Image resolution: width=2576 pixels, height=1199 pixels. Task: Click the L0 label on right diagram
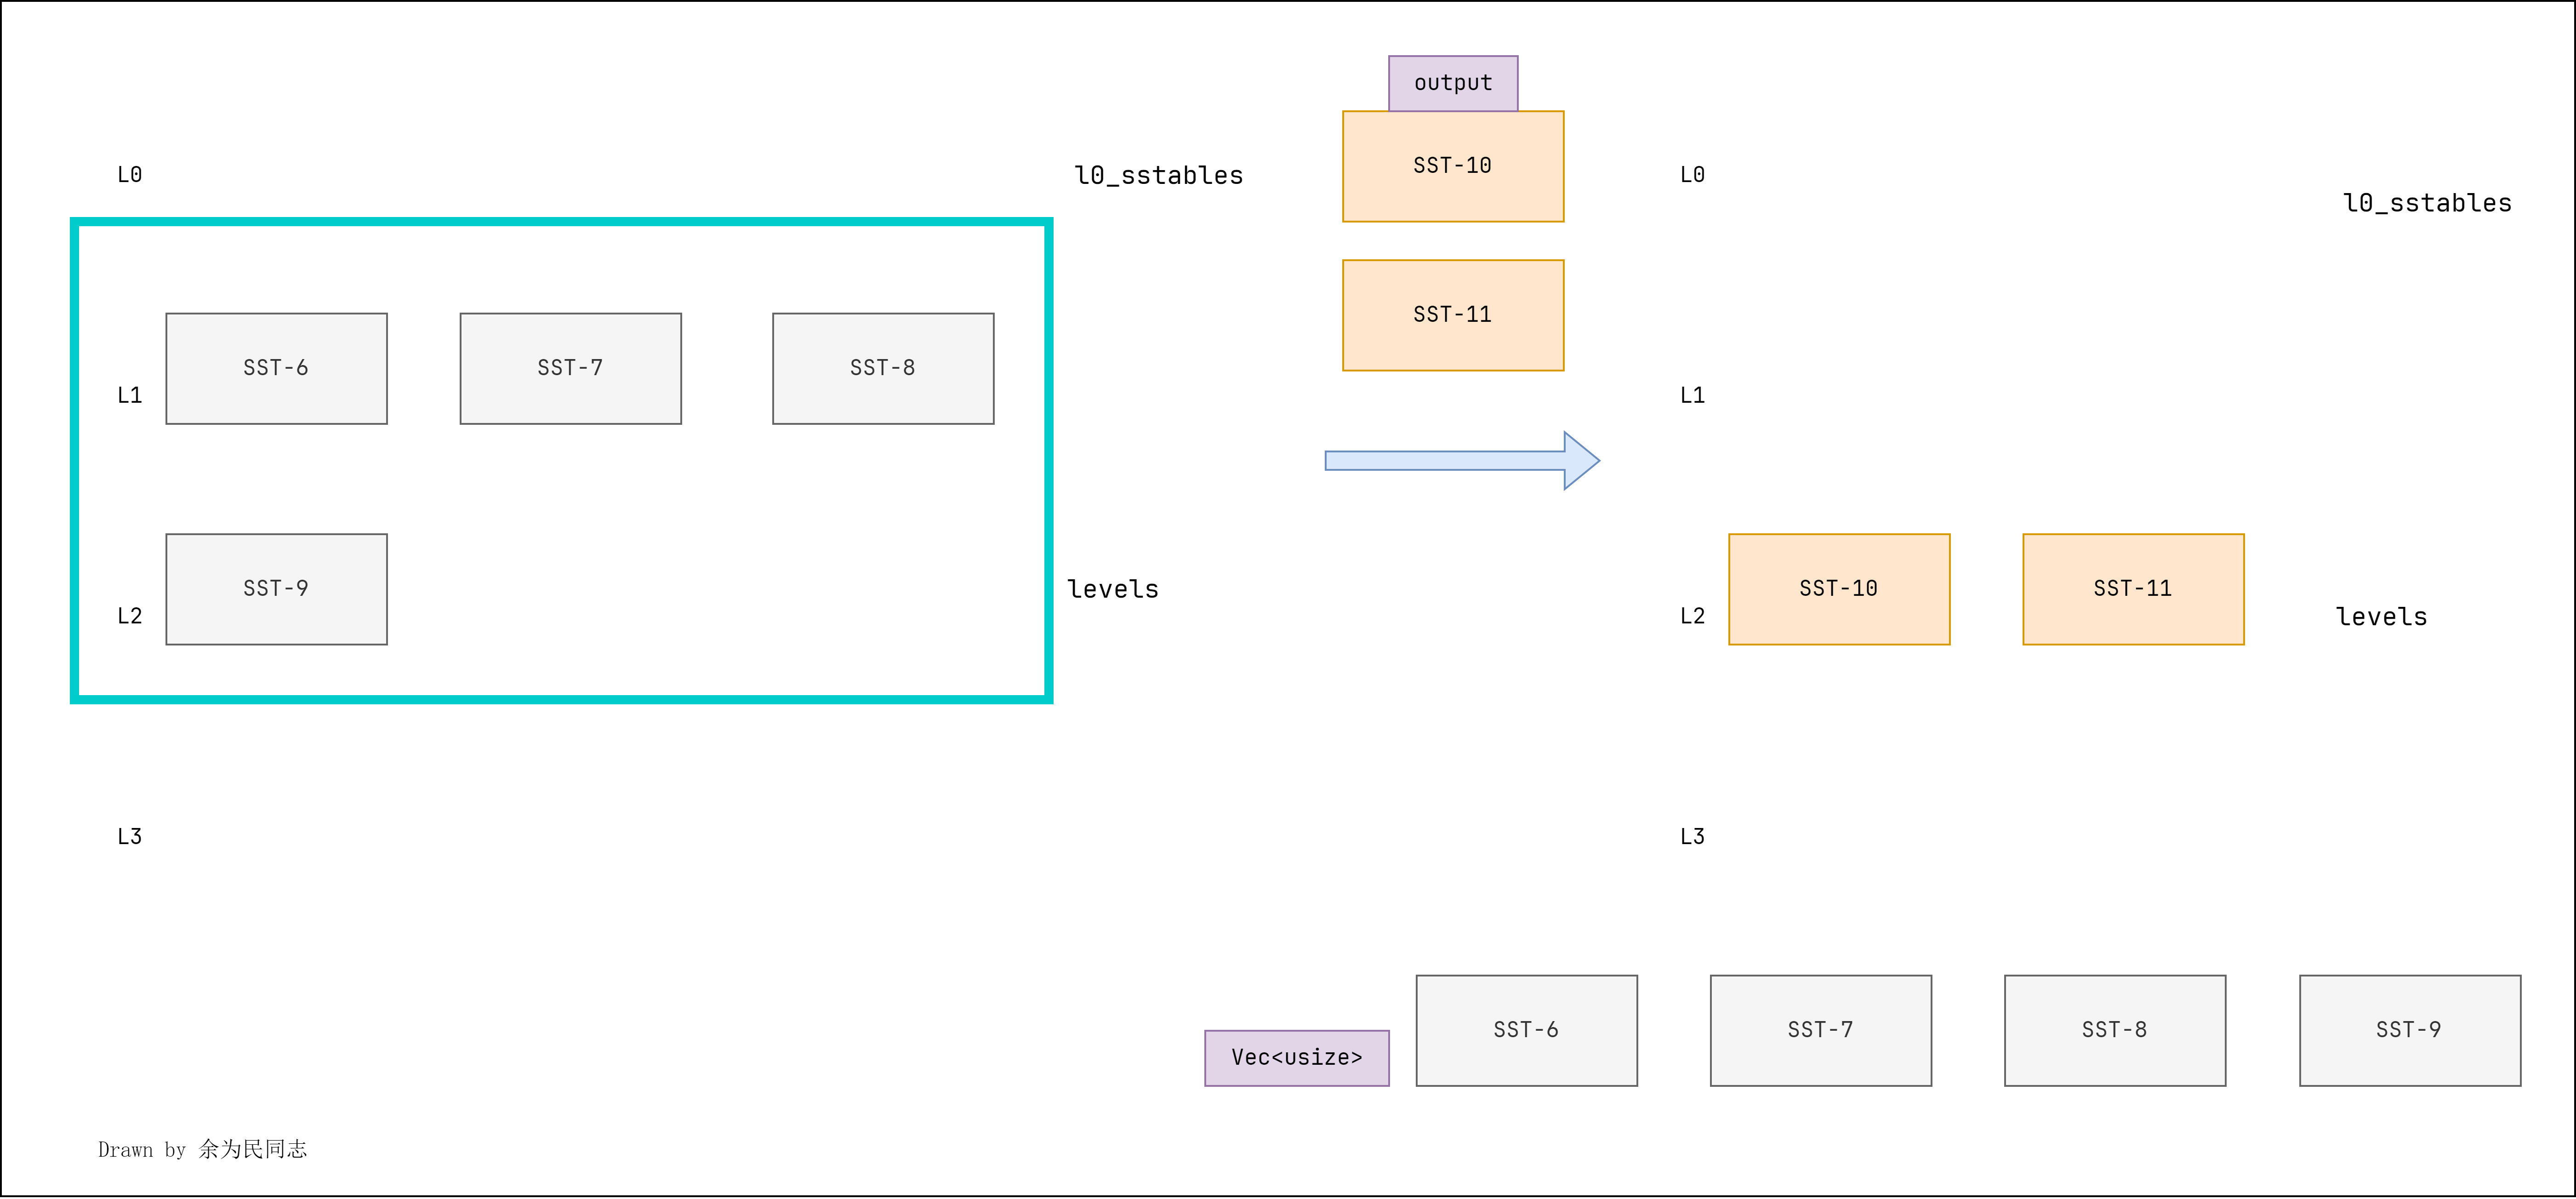tap(1692, 175)
